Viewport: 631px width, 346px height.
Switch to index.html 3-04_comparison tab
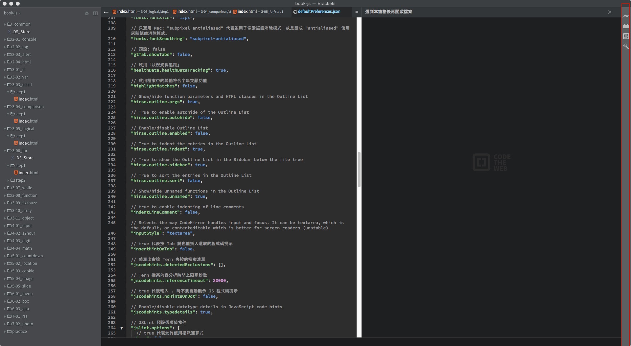(202, 12)
